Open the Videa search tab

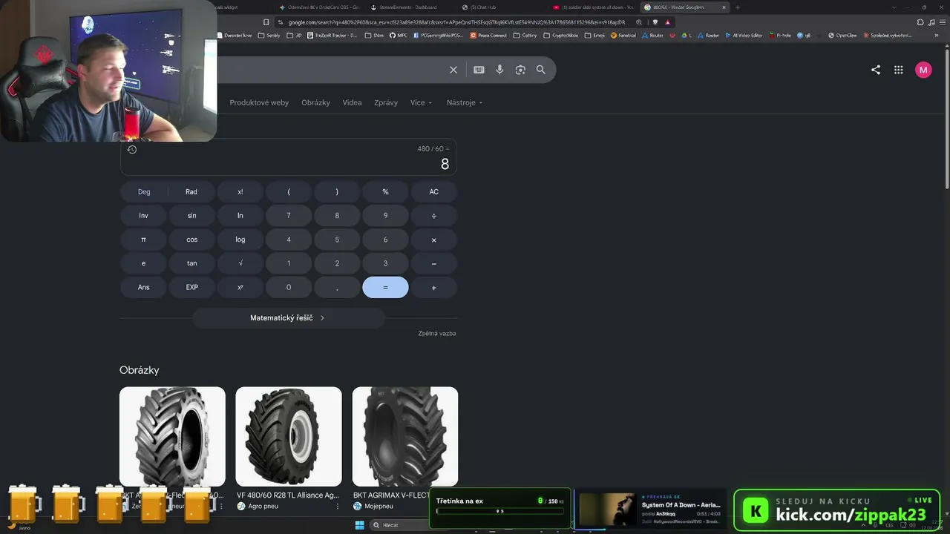352,102
